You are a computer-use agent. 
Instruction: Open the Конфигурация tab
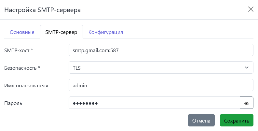106,32
